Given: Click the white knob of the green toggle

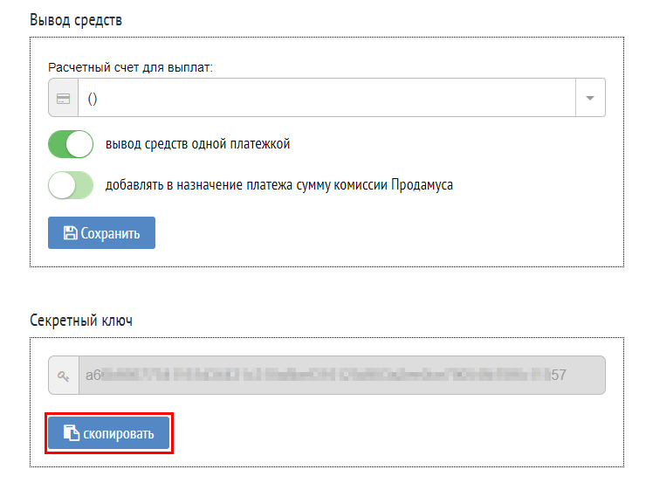Looking at the screenshot, I should (80, 144).
